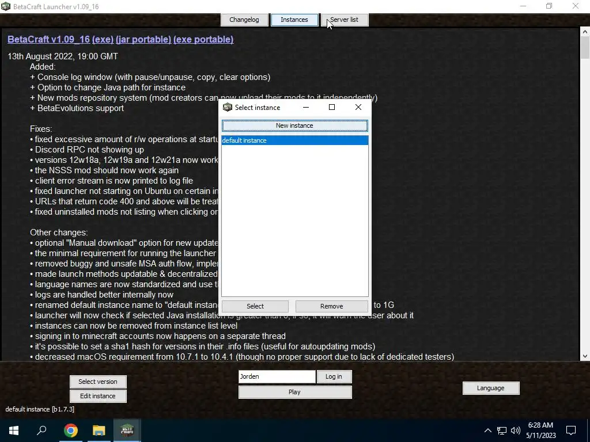Click the 'Fixes:' heading
The width and height of the screenshot is (590, 442).
41,129
